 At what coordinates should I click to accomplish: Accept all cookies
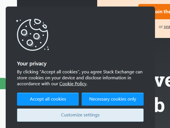[48, 99]
